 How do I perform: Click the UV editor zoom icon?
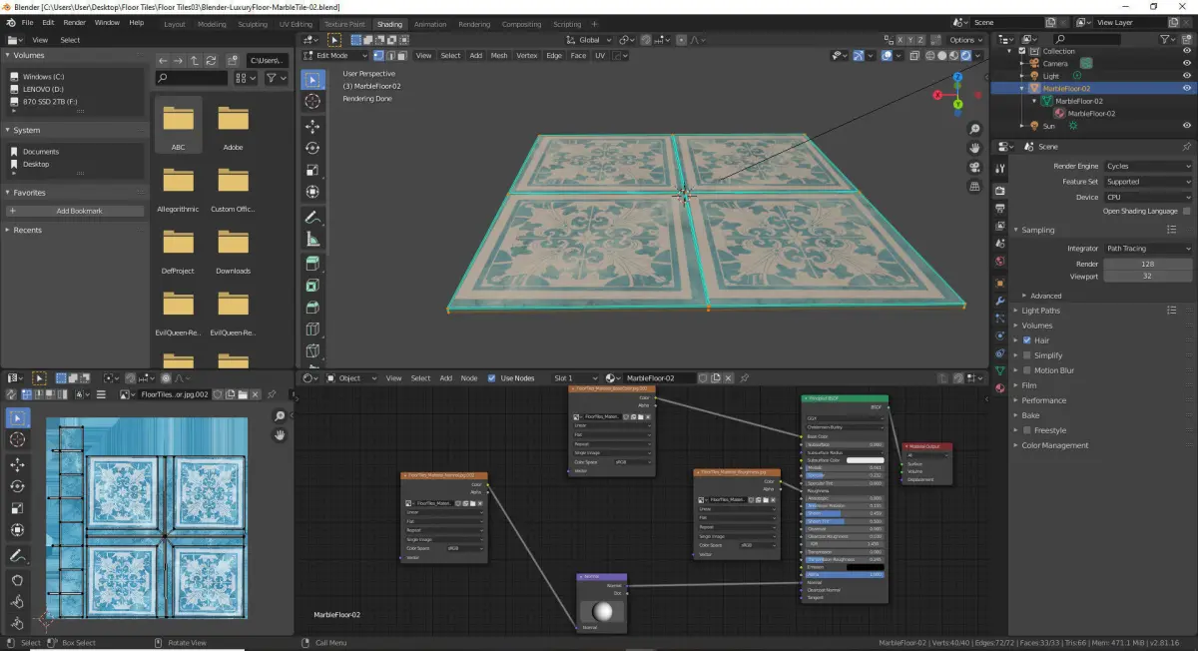(280, 416)
